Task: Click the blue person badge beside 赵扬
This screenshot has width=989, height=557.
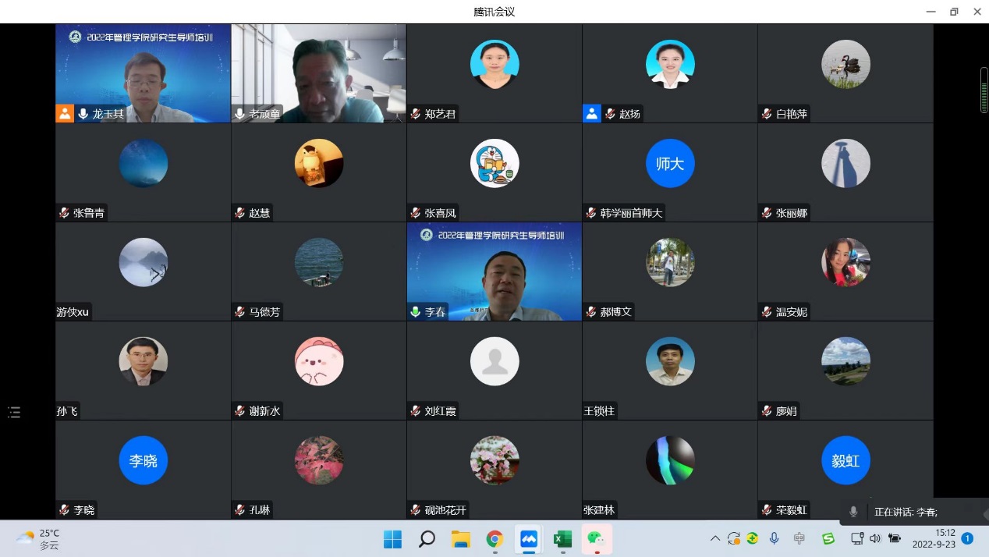Action: (x=591, y=114)
